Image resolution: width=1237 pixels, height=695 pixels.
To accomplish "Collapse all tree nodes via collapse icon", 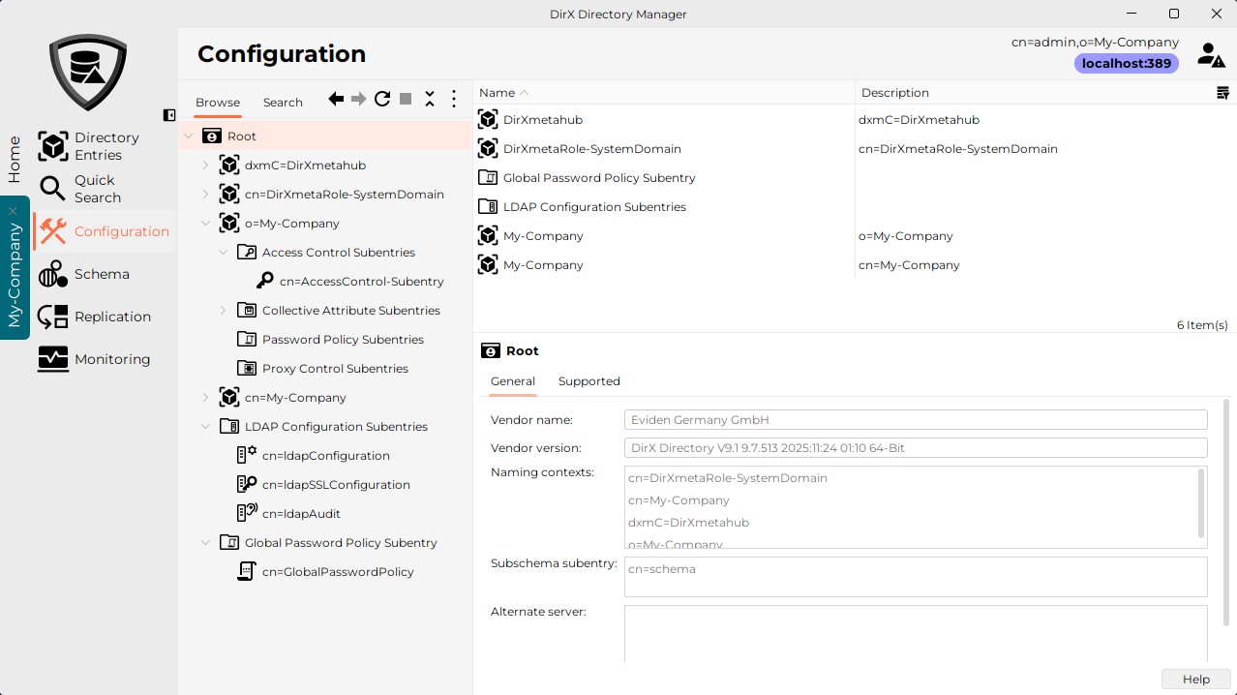I will pos(430,98).
